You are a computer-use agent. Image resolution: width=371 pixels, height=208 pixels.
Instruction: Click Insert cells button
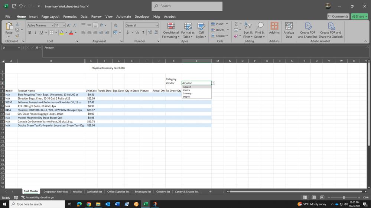pyautogui.click(x=217, y=24)
